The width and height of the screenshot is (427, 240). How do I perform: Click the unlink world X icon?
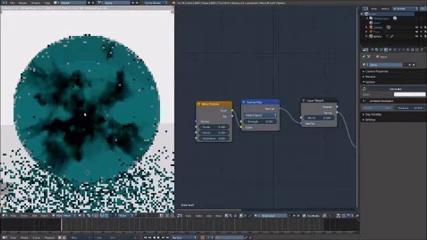point(414,65)
